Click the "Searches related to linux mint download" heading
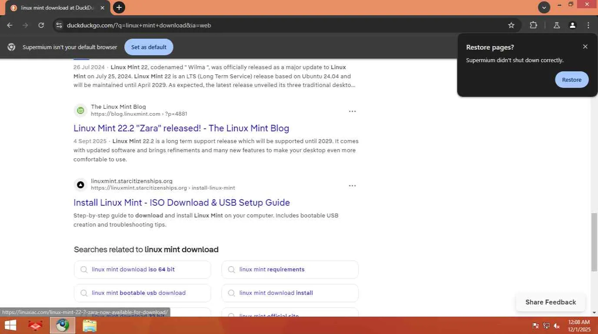The height and width of the screenshot is (334, 598). click(x=146, y=250)
